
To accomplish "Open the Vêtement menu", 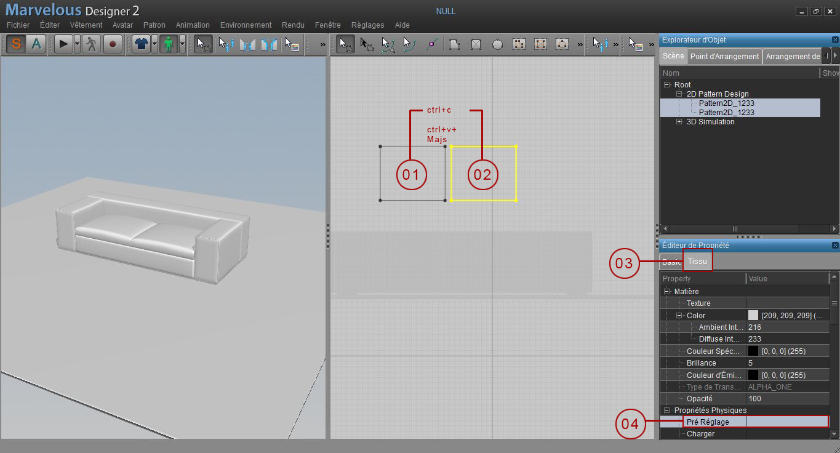I will pos(86,25).
